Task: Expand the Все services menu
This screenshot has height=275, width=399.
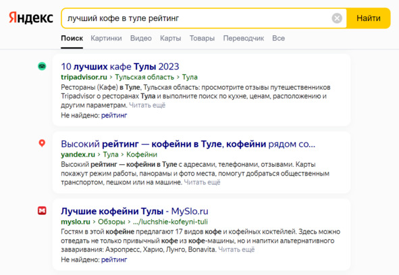Action: (x=278, y=39)
